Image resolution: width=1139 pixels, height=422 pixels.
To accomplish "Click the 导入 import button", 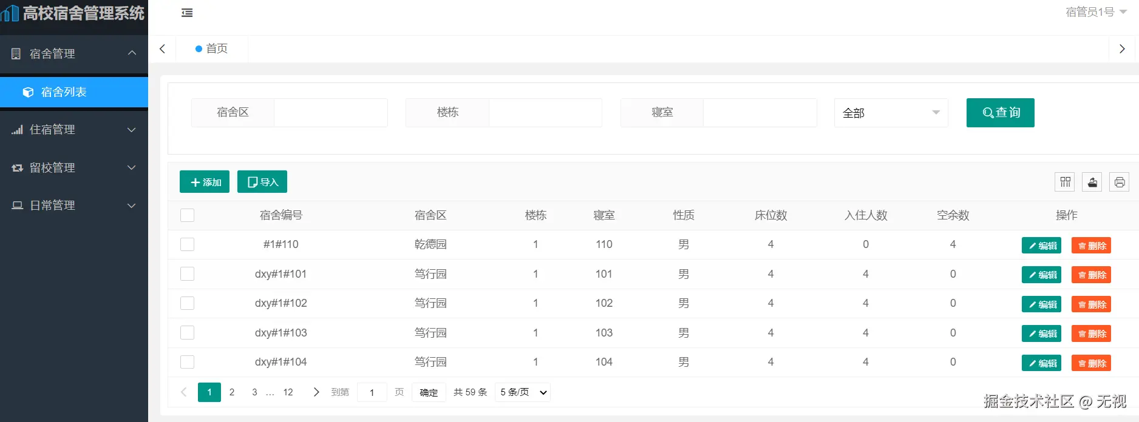I will point(262,182).
